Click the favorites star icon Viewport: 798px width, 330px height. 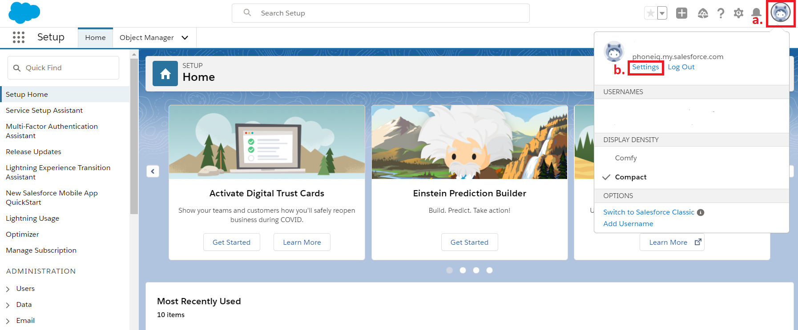651,13
